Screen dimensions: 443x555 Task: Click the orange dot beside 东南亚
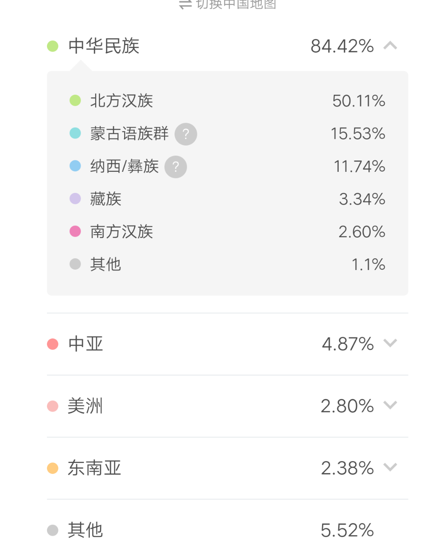tap(53, 468)
